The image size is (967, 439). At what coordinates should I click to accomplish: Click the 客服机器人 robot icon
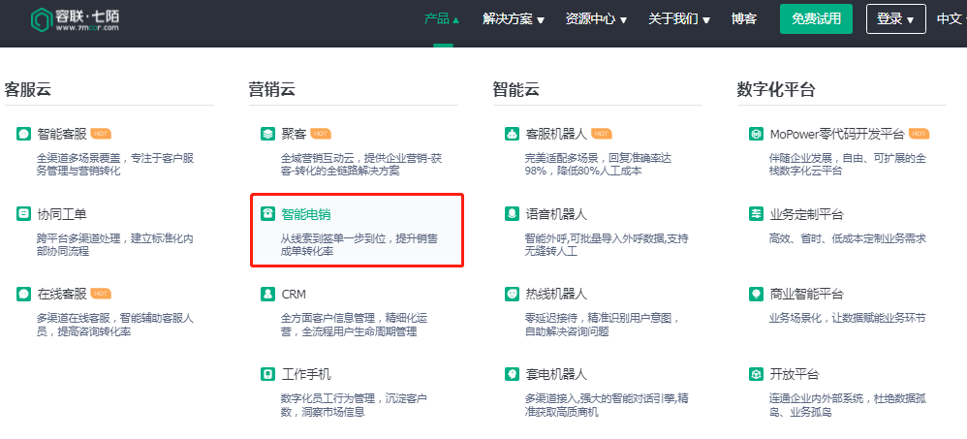(512, 134)
